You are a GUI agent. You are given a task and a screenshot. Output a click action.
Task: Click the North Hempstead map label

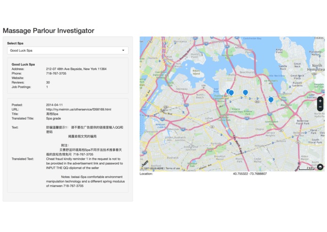(x=316, y=68)
